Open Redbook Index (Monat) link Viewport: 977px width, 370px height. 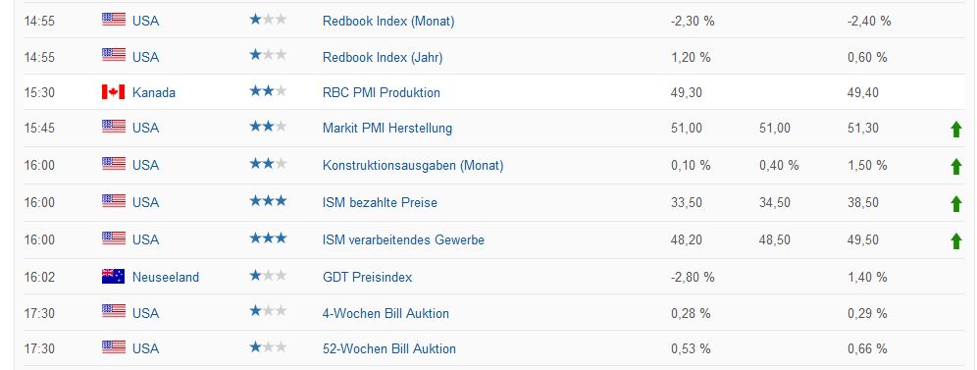point(388,22)
